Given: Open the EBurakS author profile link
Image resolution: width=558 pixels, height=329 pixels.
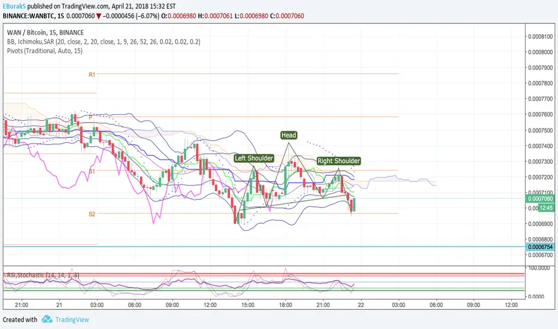Looking at the screenshot, I should [x=14, y=6].
